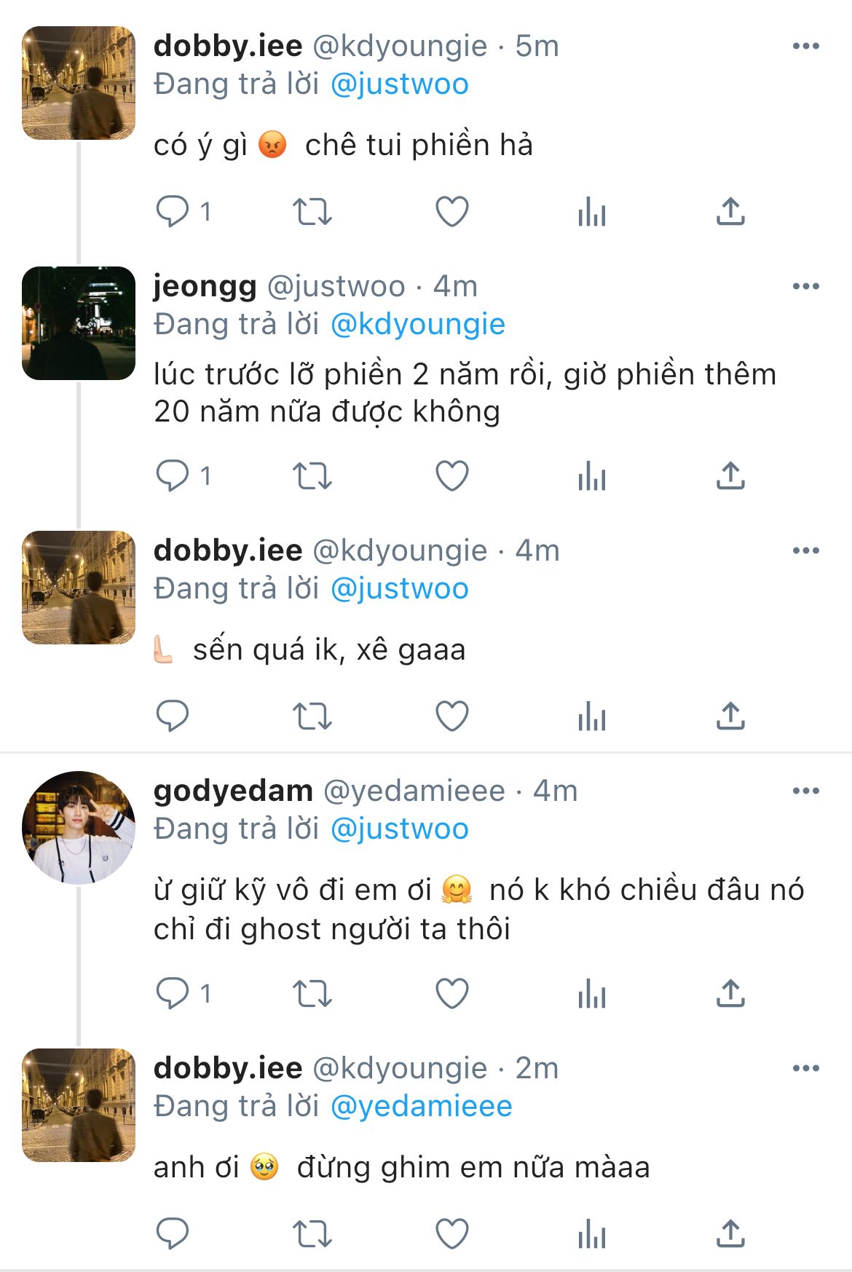
Task: Open the @yedamieee mention in the last tweet
Action: click(421, 1106)
